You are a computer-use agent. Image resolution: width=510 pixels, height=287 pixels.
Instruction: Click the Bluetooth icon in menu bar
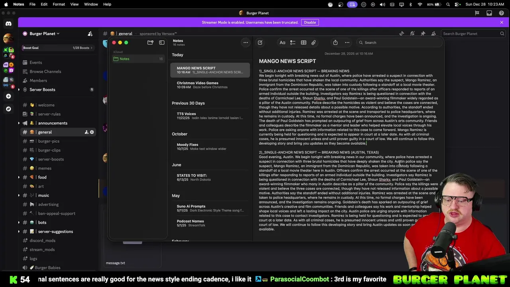coord(411,4)
